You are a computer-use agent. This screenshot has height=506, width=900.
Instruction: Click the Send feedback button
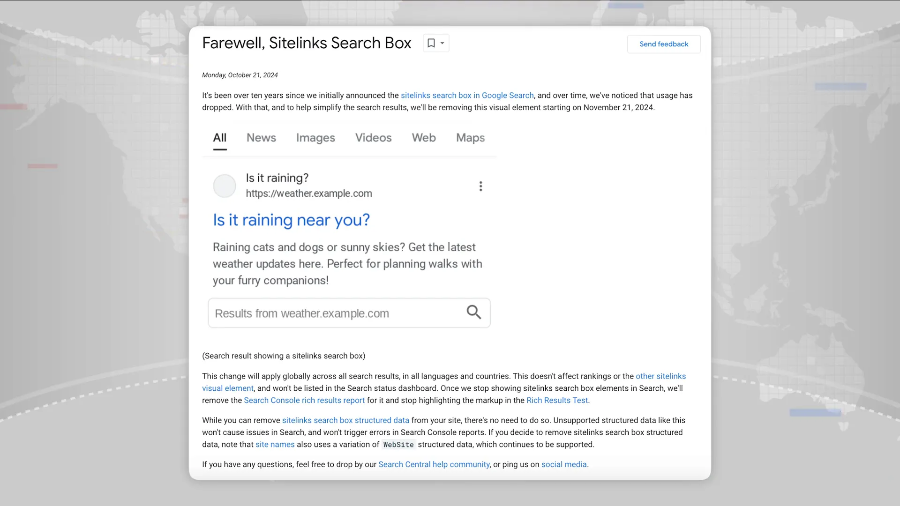663,44
